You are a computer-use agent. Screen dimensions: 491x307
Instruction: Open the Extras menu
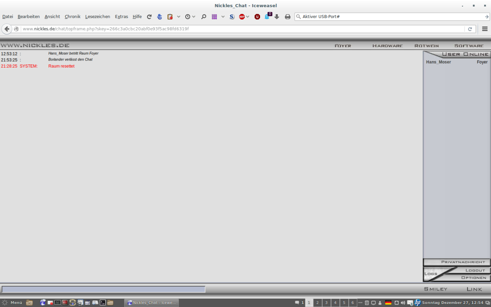(122, 17)
